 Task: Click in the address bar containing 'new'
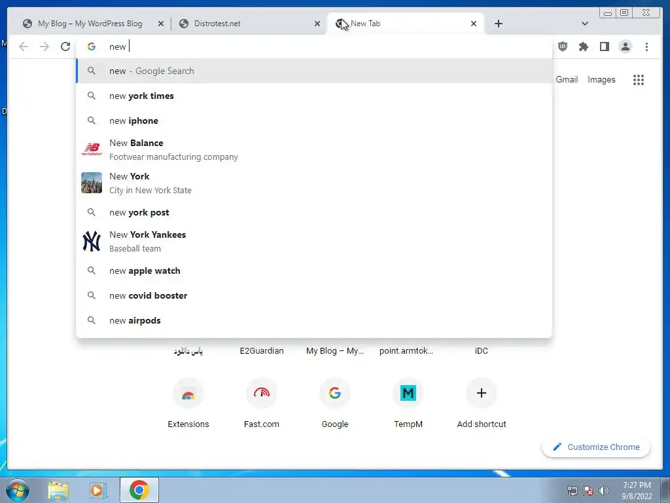click(314, 47)
